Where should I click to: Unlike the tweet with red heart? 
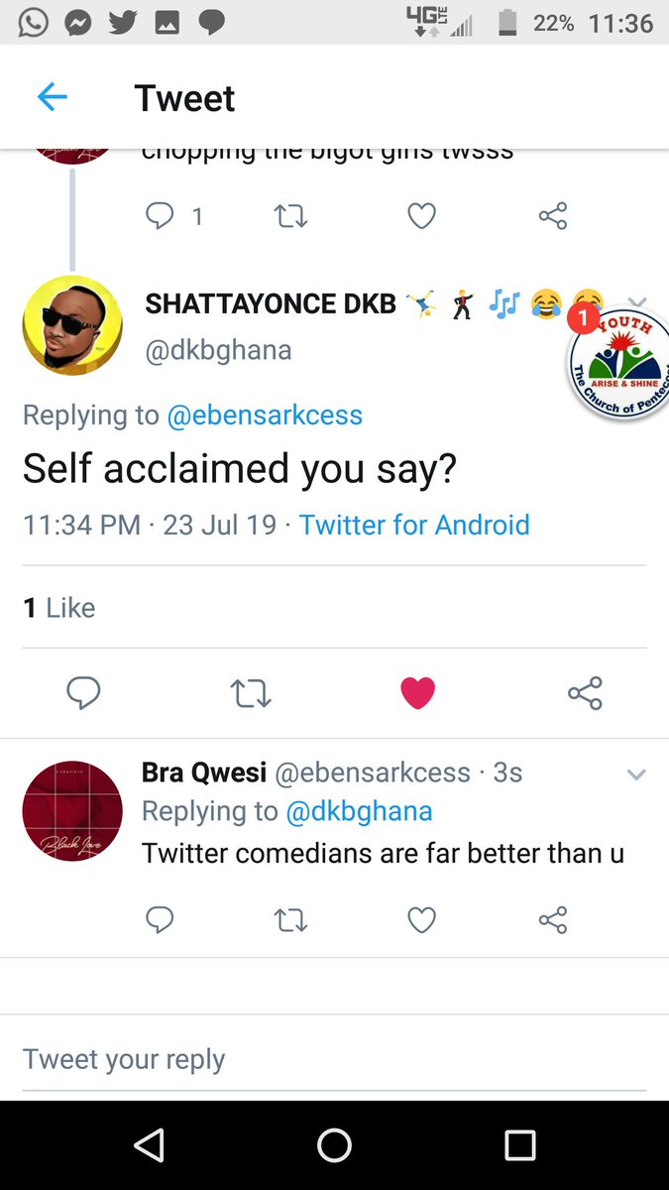pyautogui.click(x=417, y=693)
